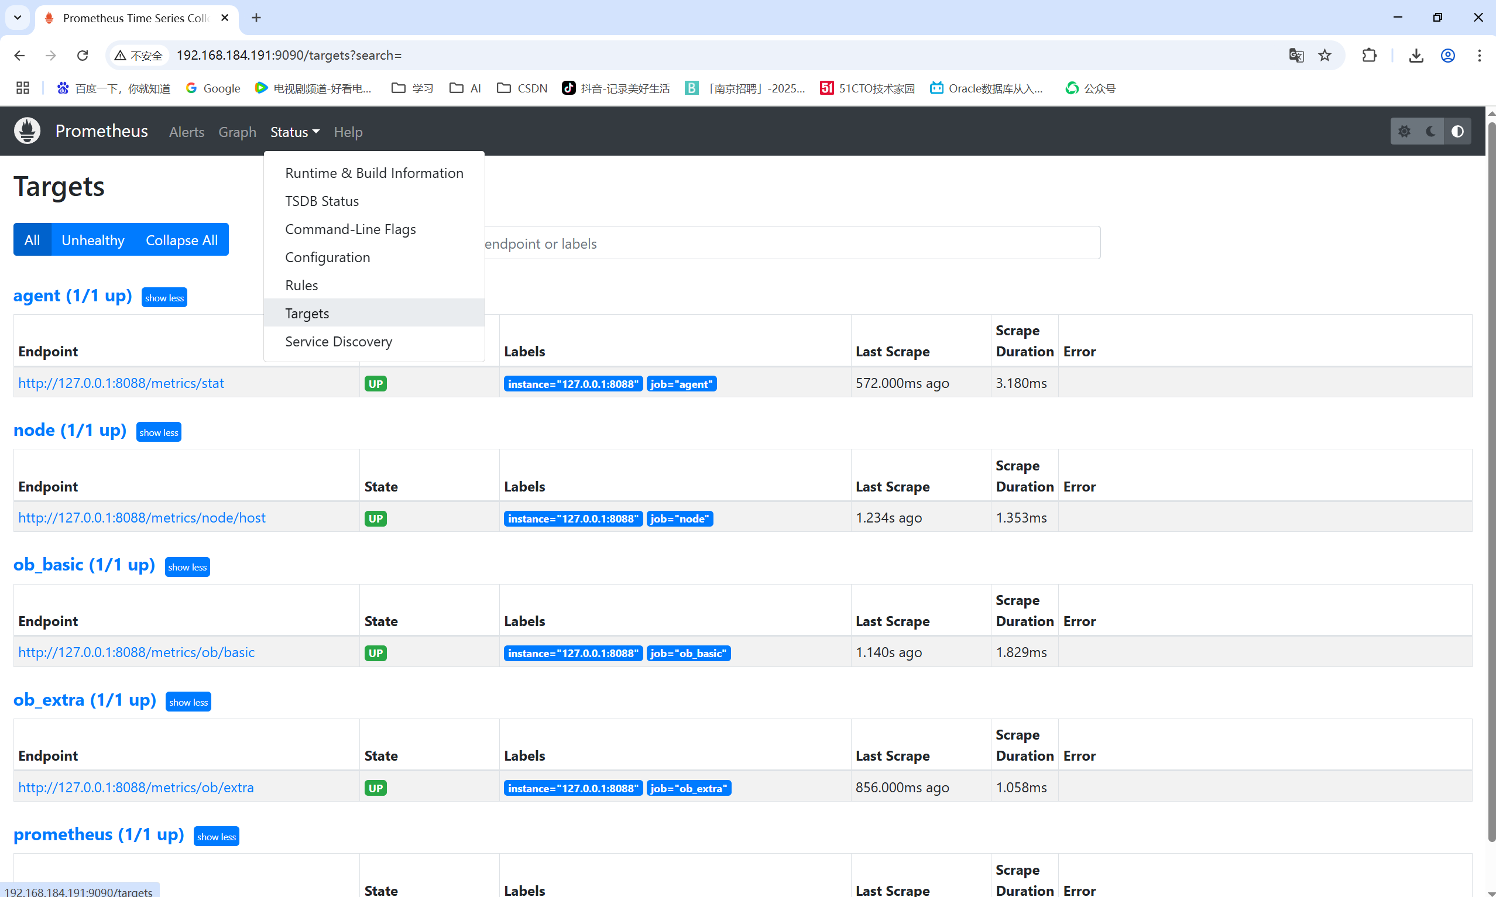Viewport: 1496px width, 897px height.
Task: Click the browser address bar URL
Action: coord(289,56)
